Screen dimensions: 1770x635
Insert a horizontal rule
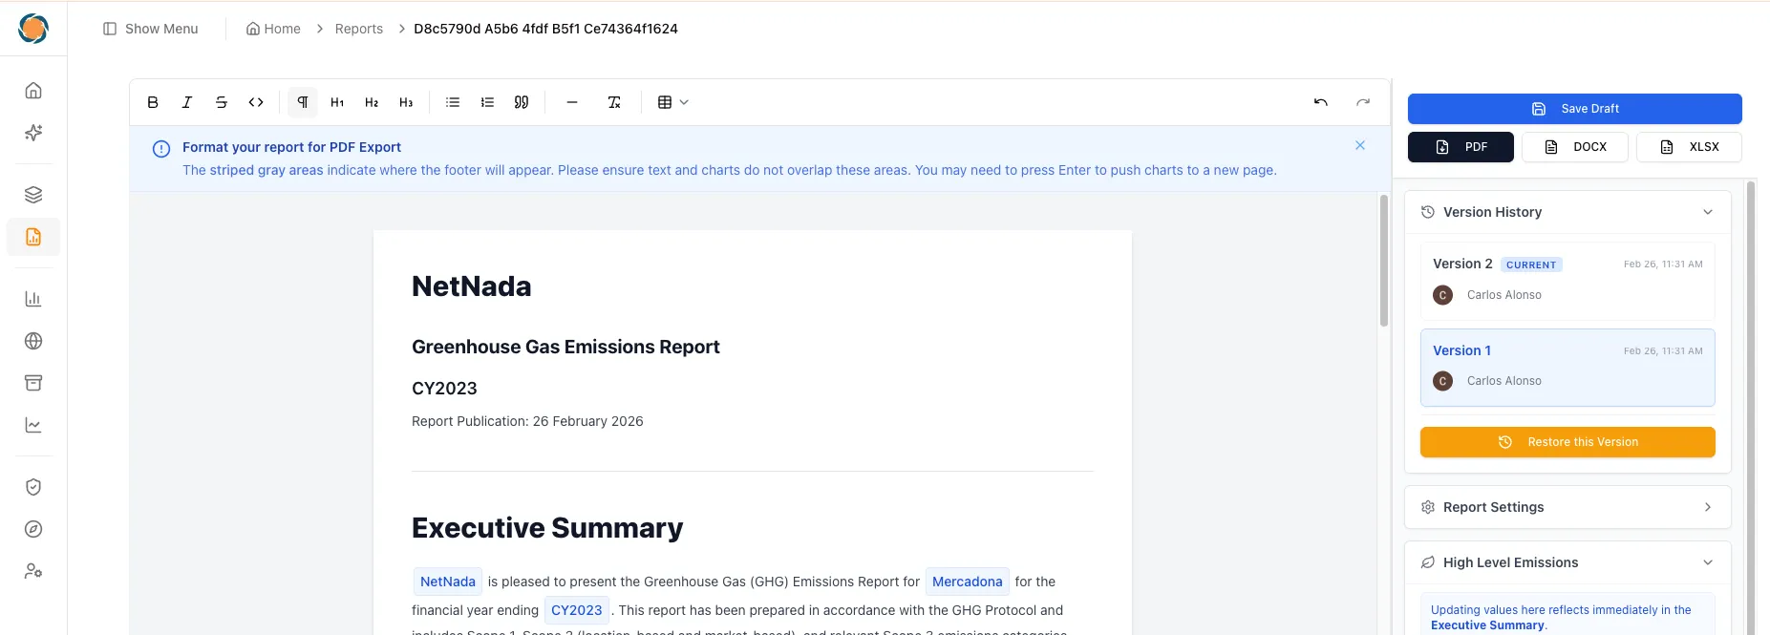pos(572,102)
